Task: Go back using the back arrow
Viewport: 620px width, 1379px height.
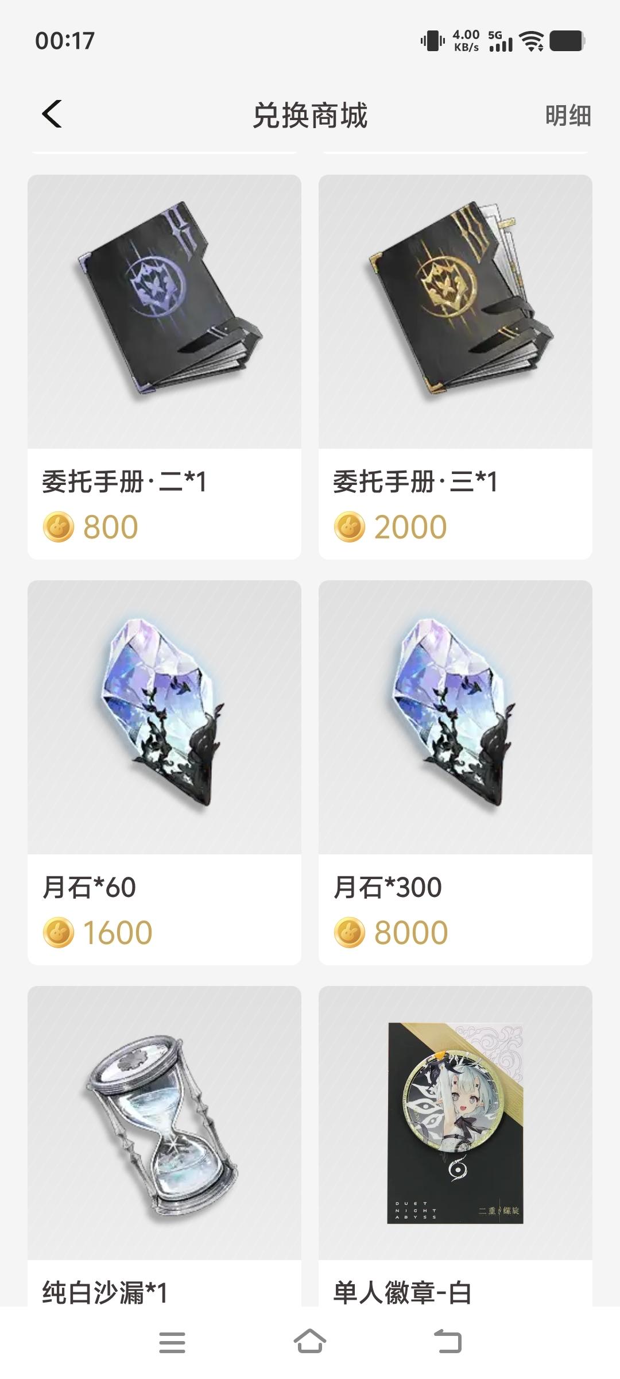Action: click(x=52, y=114)
